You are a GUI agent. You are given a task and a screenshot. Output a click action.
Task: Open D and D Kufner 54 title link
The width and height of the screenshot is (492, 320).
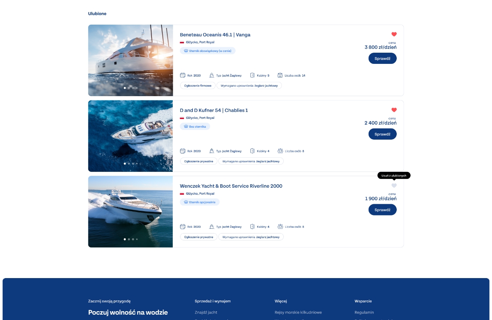214,110
